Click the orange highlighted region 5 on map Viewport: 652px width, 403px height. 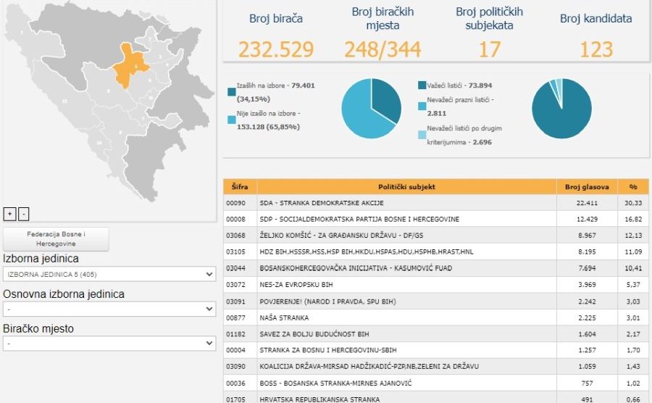[x=130, y=65]
